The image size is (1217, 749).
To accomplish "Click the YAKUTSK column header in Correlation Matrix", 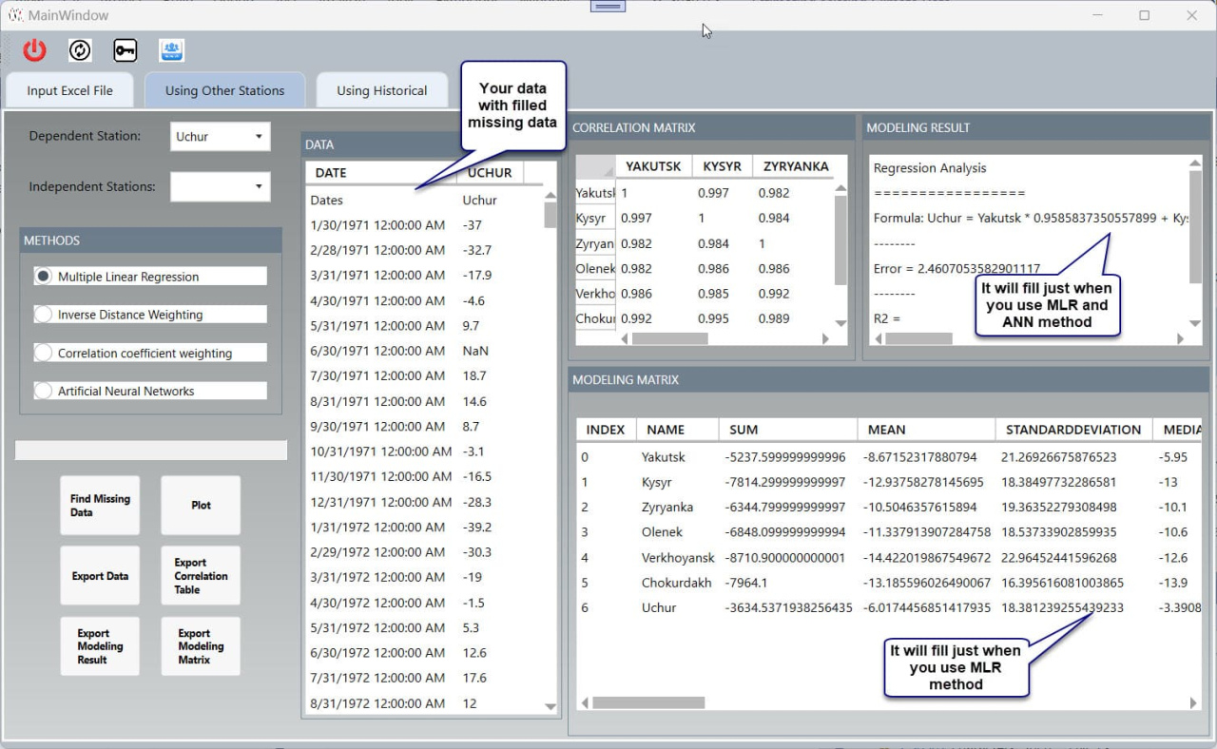I will (x=653, y=166).
